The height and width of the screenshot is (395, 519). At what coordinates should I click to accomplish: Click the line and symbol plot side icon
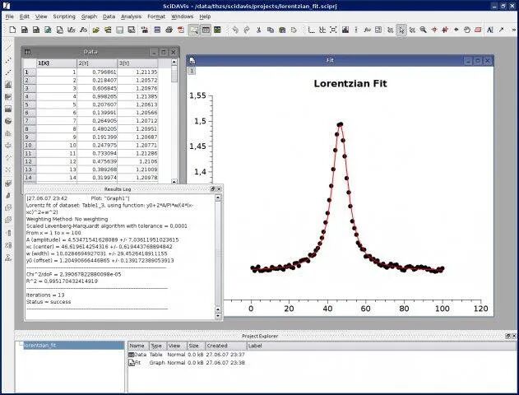coord(8,72)
